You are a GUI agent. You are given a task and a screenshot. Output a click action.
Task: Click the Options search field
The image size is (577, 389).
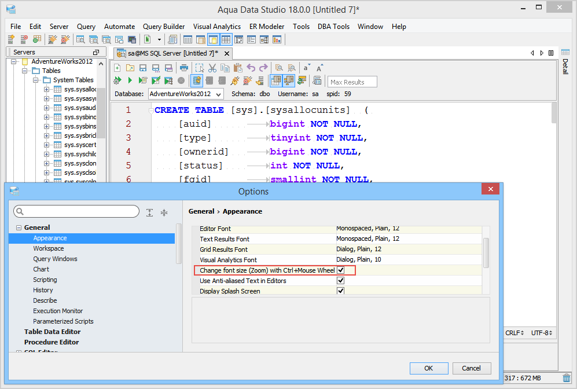(x=77, y=211)
